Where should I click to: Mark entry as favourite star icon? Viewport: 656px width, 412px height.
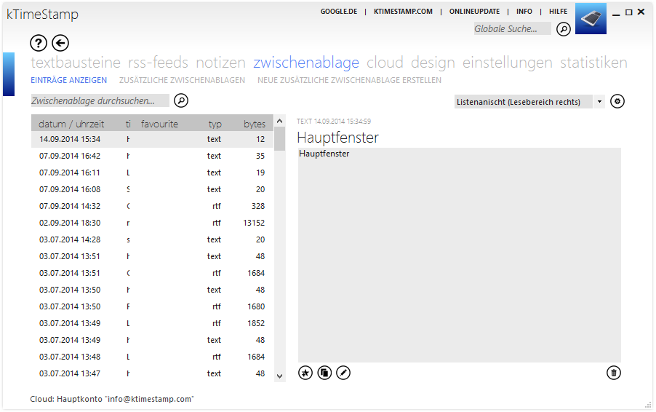click(x=305, y=373)
